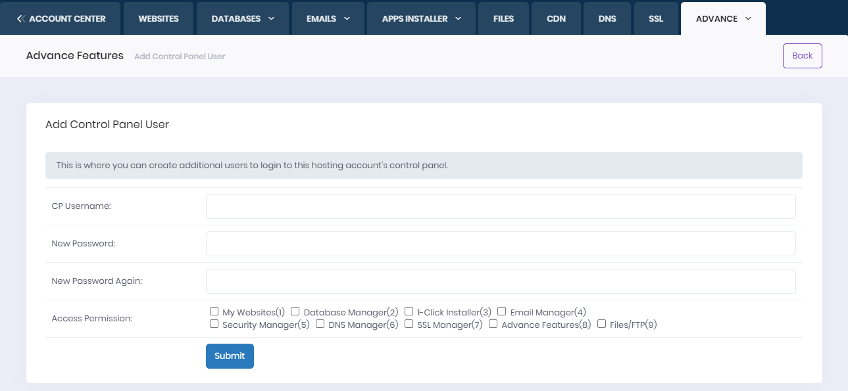Enable the My Websites permission

pyautogui.click(x=214, y=311)
